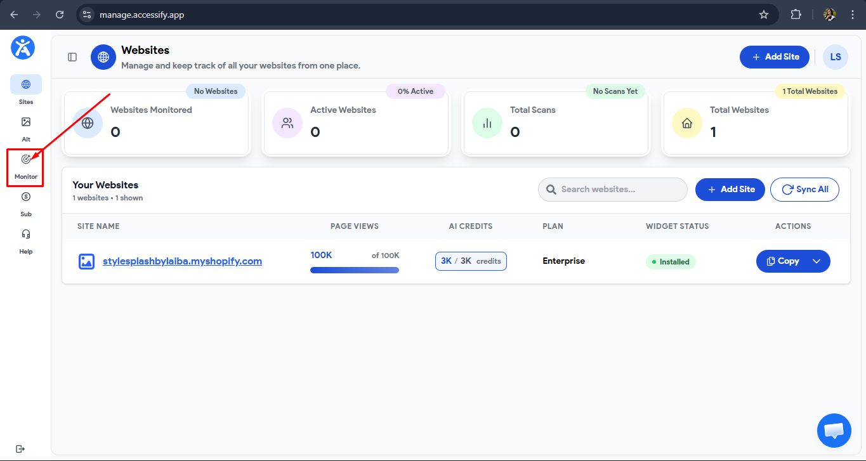Image resolution: width=866 pixels, height=461 pixels.
Task: Toggle the sidebar collapse control near the header
Action: (72, 56)
